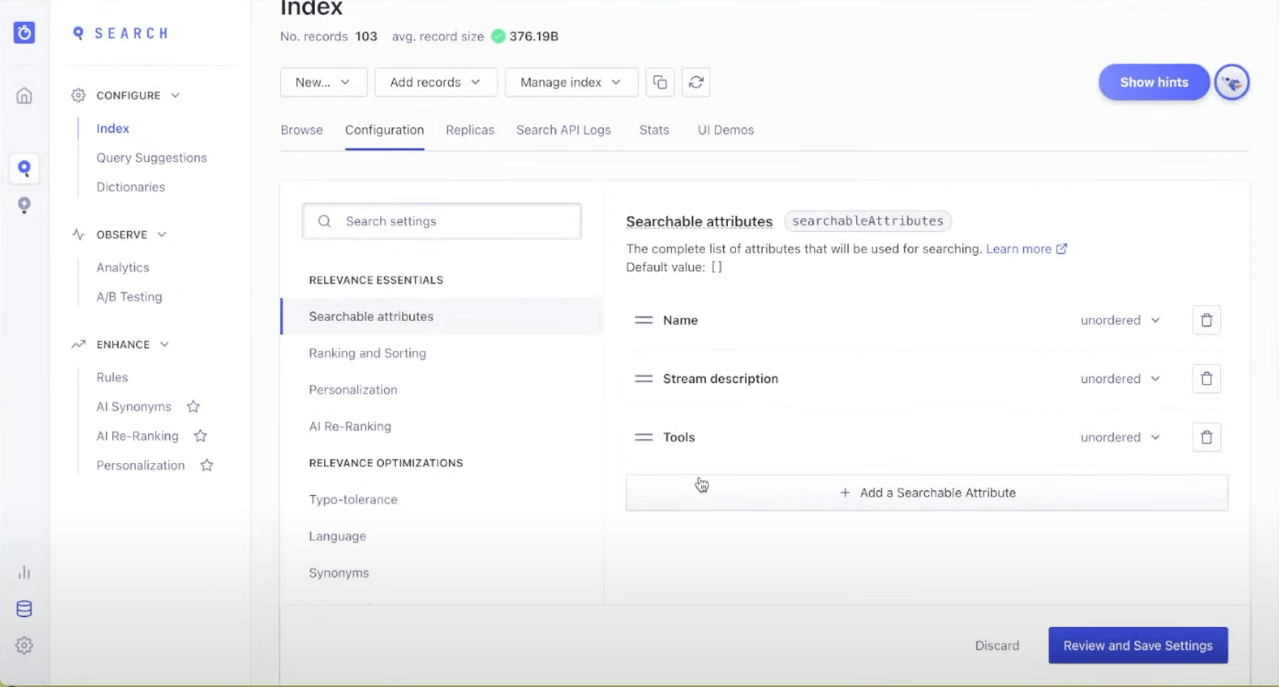Viewport: 1279px width, 687px height.
Task: Click the rocket icon next to Show hints
Action: coord(1232,82)
